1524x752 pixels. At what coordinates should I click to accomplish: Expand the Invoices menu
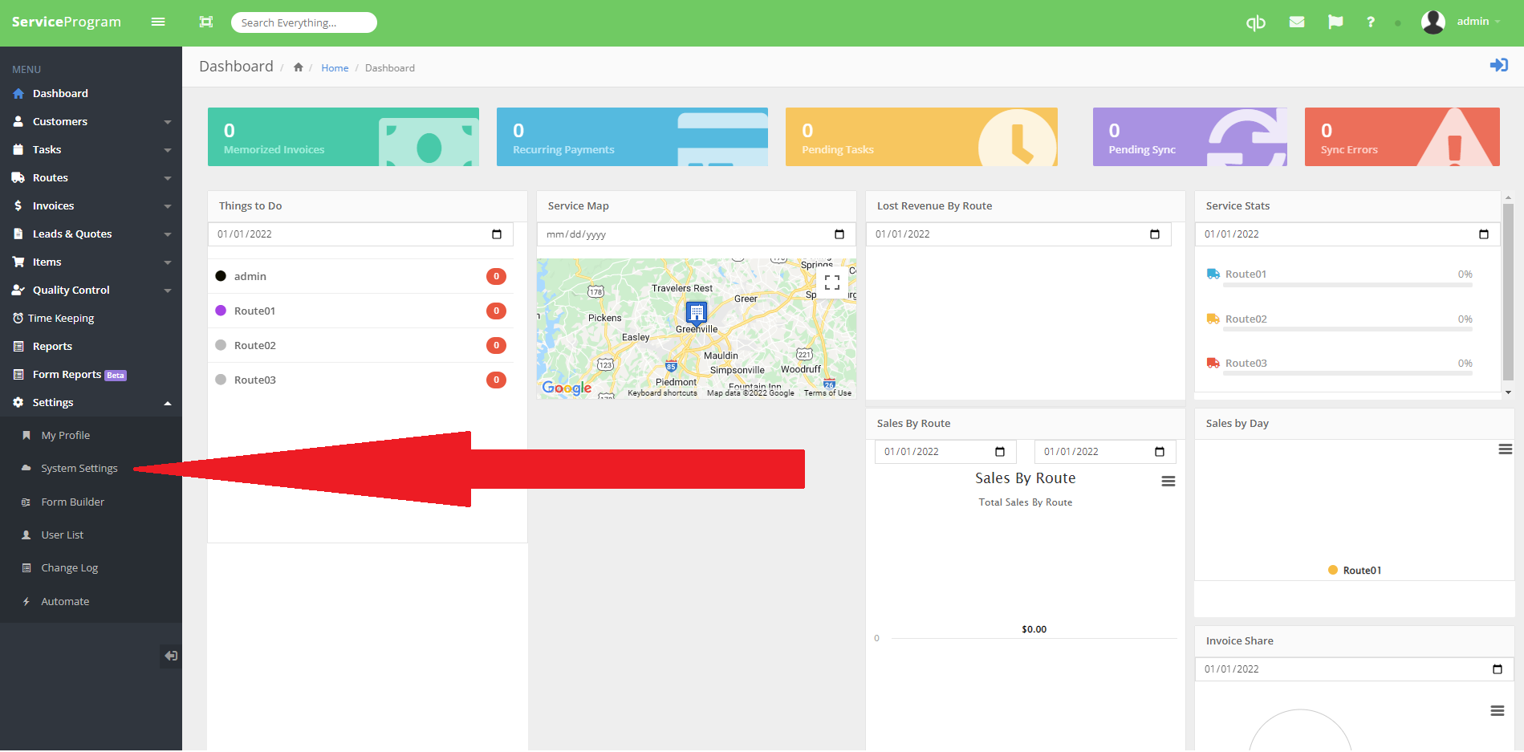91,206
